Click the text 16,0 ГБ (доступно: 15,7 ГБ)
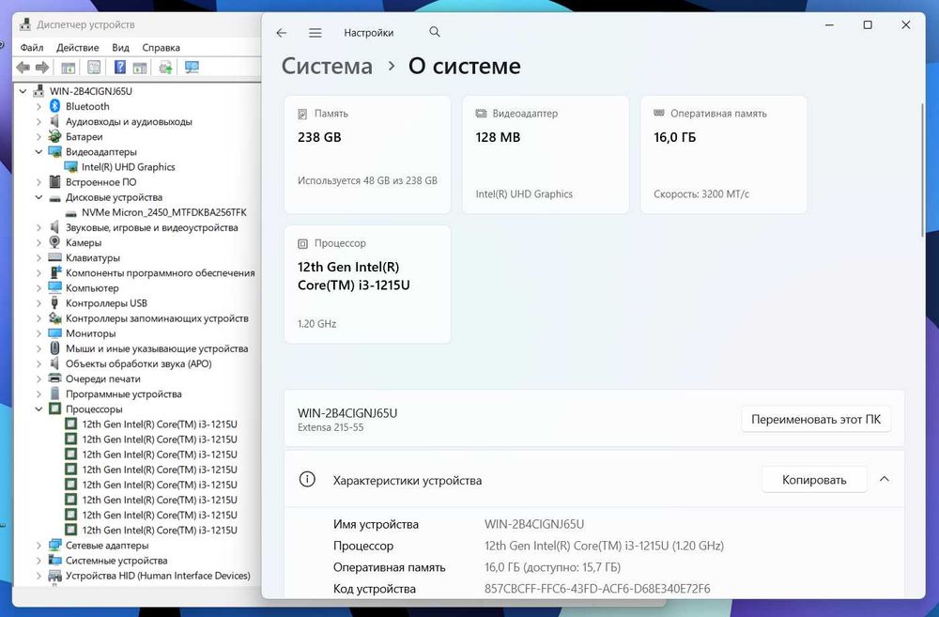This screenshot has width=939, height=617. click(x=552, y=567)
